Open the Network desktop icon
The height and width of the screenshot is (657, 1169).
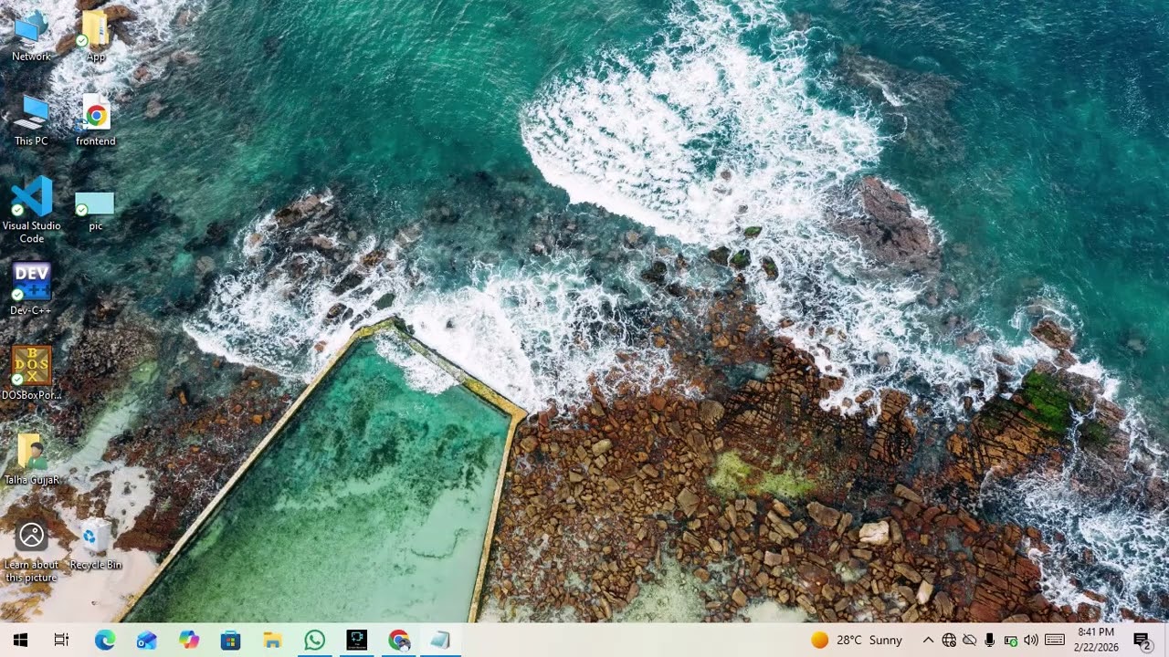(x=31, y=35)
